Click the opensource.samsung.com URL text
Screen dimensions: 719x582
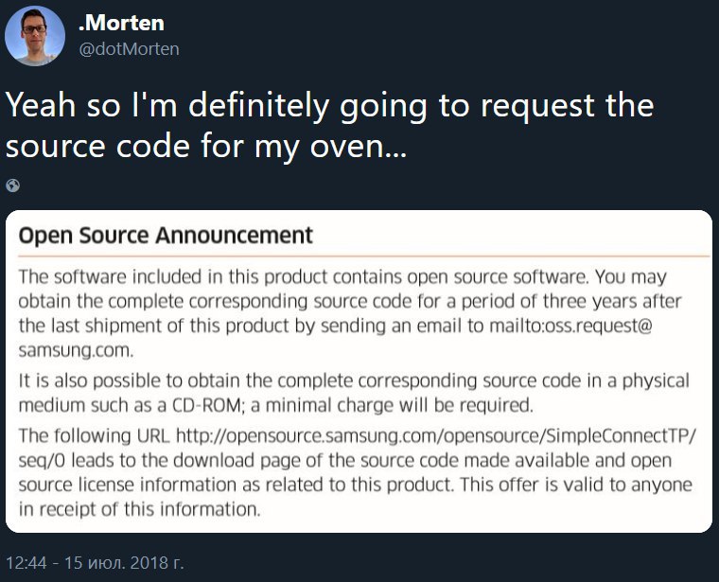click(436, 435)
